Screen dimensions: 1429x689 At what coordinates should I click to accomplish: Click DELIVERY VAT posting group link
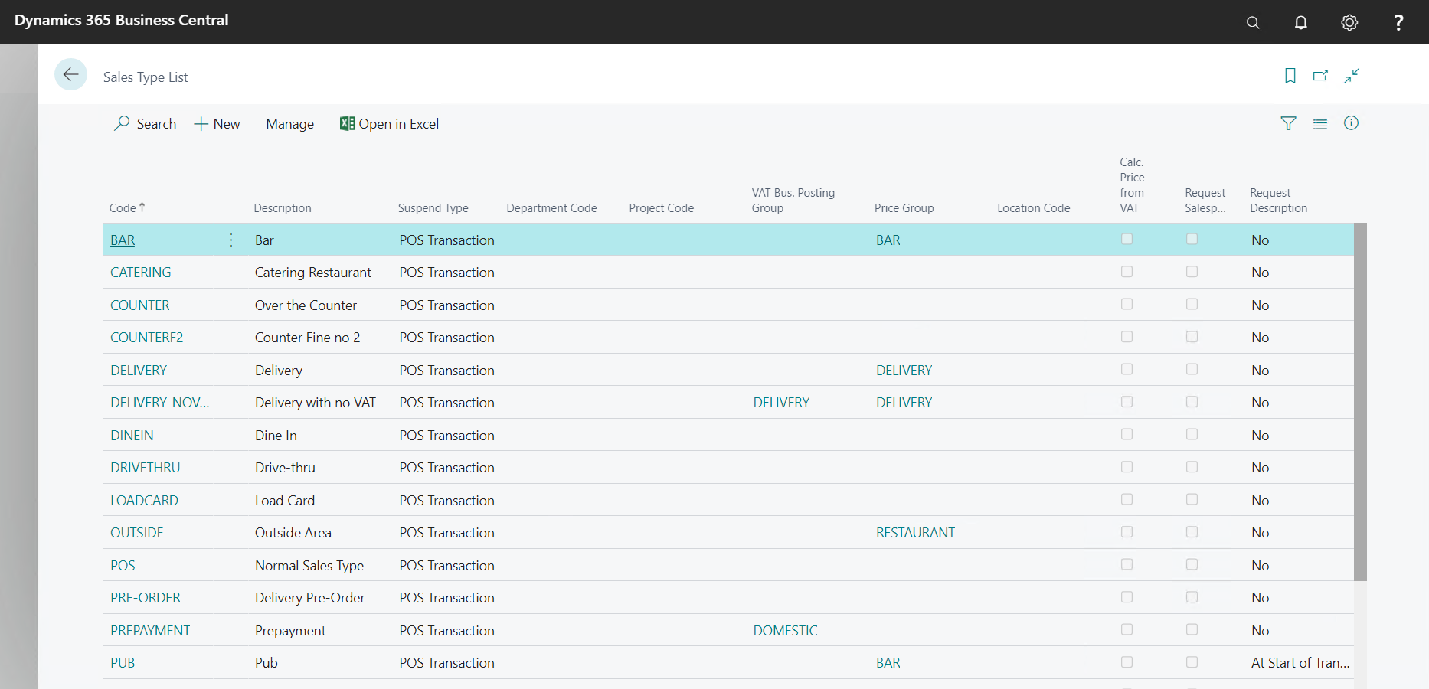(781, 403)
